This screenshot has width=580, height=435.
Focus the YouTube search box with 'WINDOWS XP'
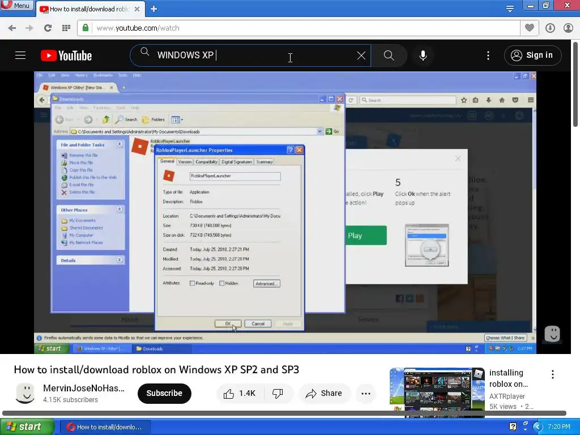click(x=250, y=56)
